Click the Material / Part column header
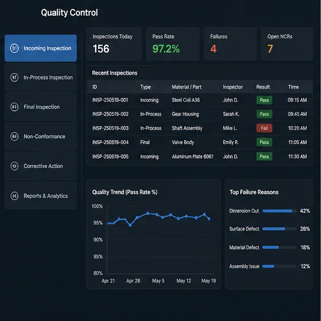The width and height of the screenshot is (321, 321). coord(187,87)
